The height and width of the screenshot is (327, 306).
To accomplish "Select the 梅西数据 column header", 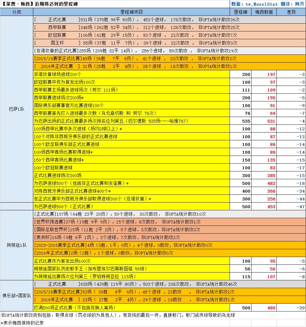I will coord(264,12).
